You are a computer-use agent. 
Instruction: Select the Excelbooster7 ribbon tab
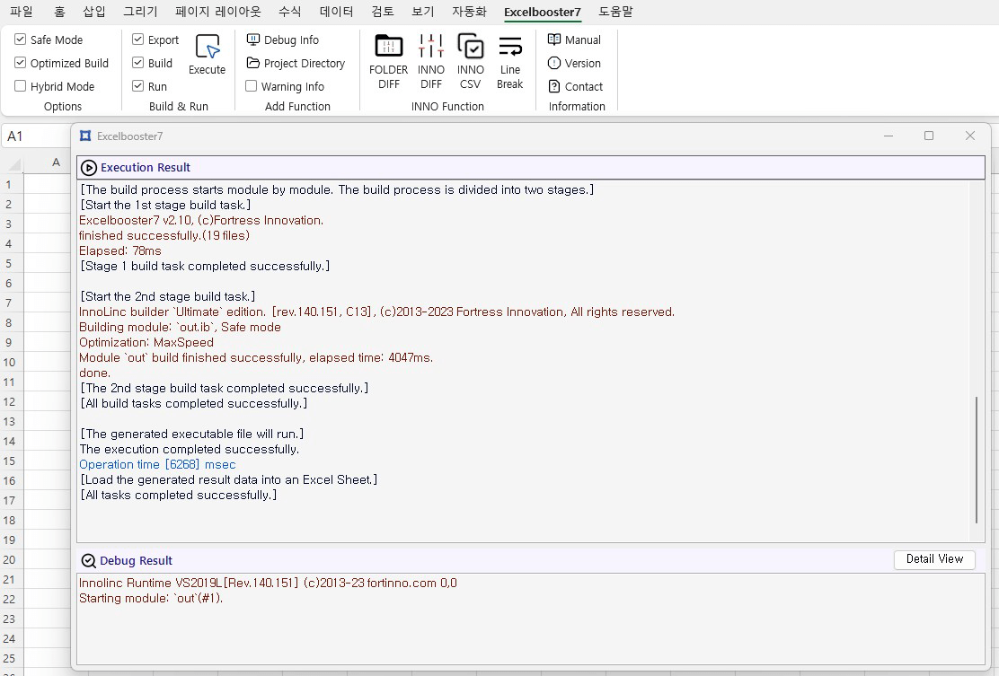click(x=543, y=12)
